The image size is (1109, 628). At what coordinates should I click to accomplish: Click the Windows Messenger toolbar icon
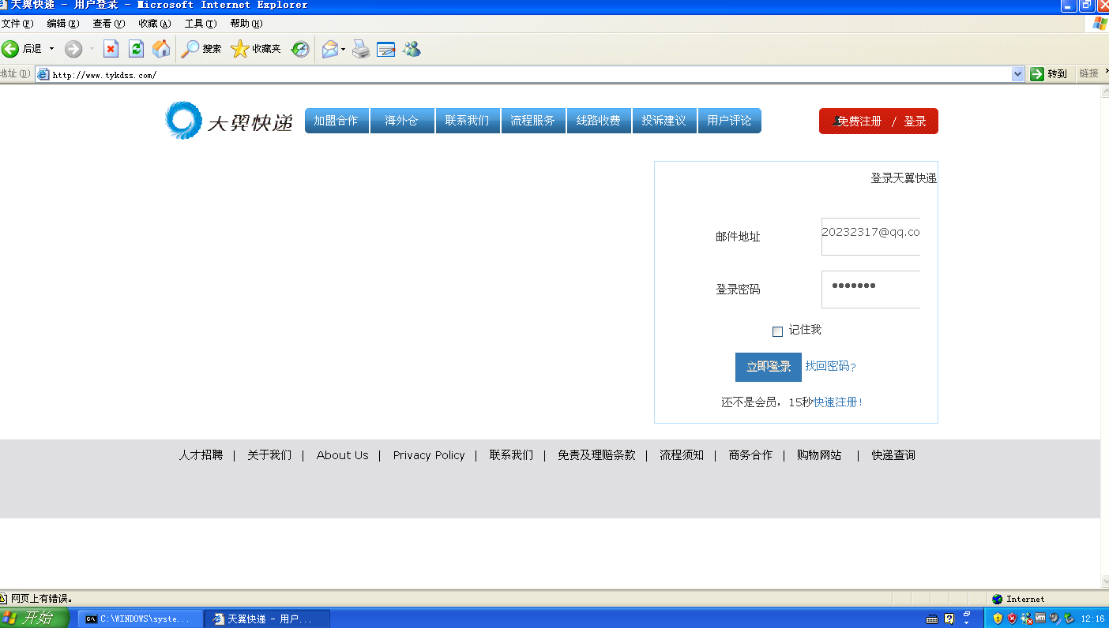(412, 49)
